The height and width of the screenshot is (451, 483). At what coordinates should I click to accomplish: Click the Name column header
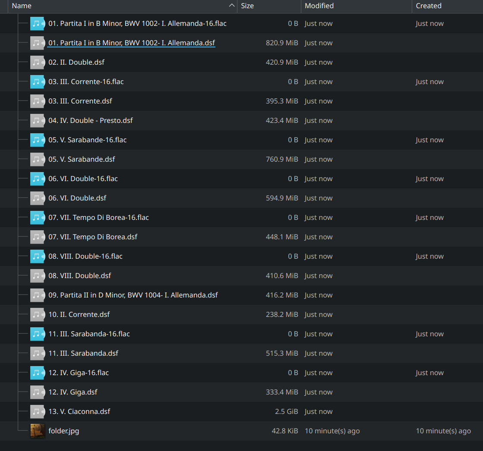[22, 6]
